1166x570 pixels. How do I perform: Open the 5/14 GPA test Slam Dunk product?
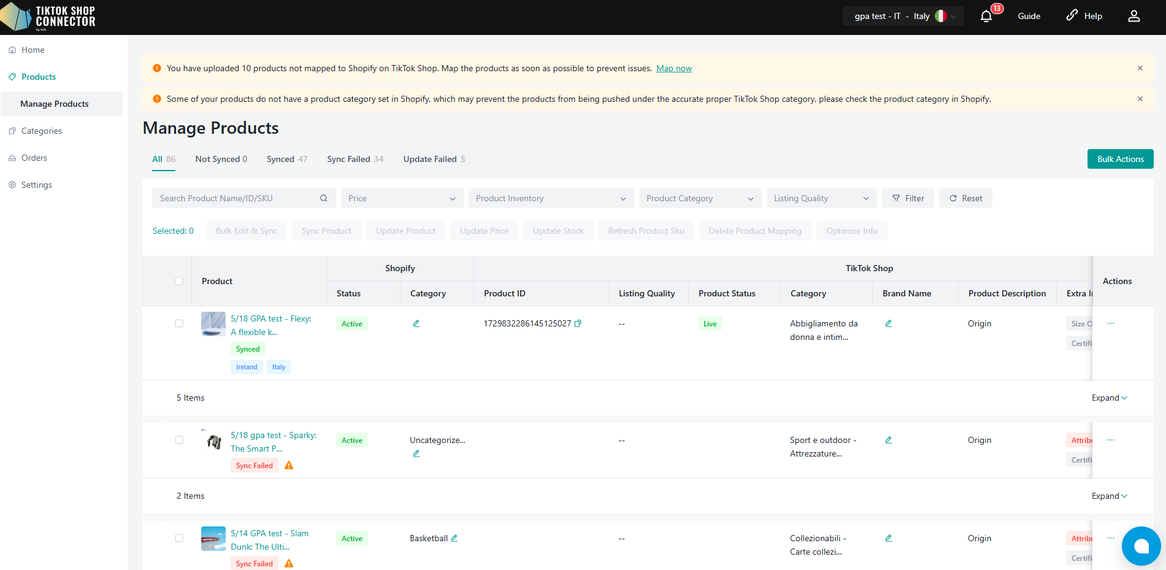(270, 540)
